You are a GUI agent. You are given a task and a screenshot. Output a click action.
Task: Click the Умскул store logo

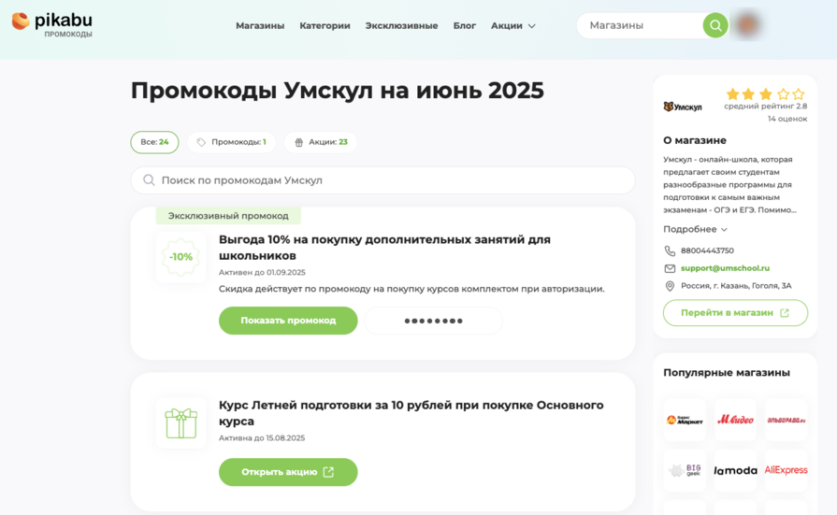pyautogui.click(x=683, y=107)
